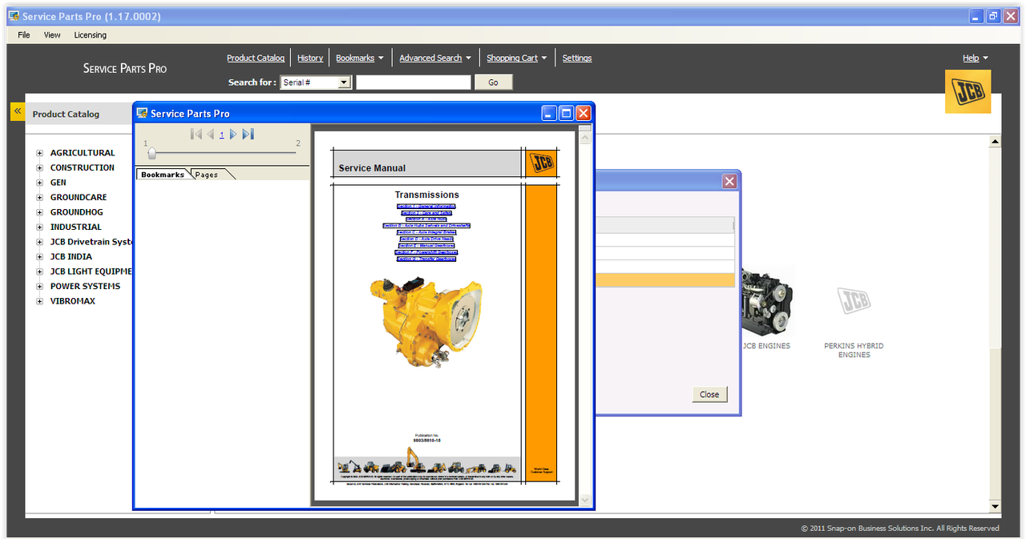Open the Licensing menu
The height and width of the screenshot is (539, 1026).
pos(90,35)
